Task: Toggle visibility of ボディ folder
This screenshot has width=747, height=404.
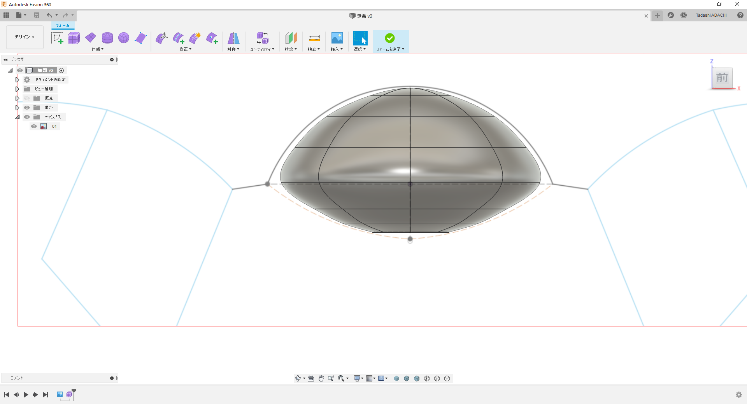Action: tap(27, 108)
